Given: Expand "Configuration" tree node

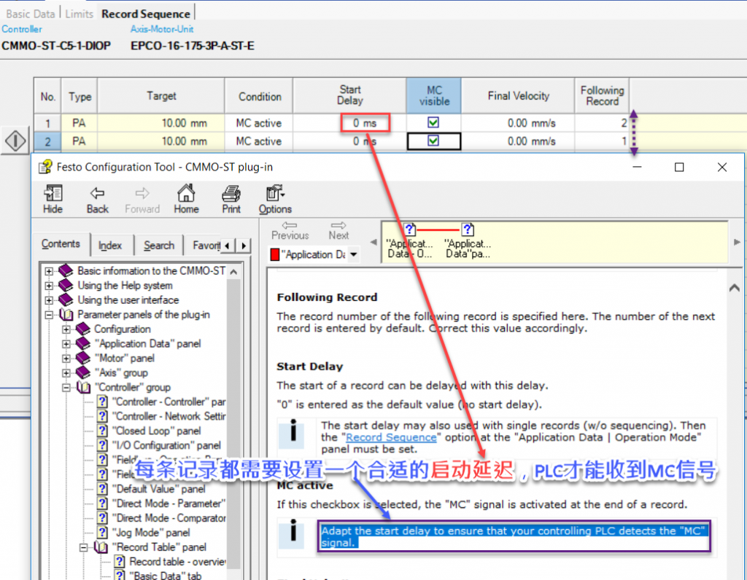Looking at the screenshot, I should coord(66,329).
